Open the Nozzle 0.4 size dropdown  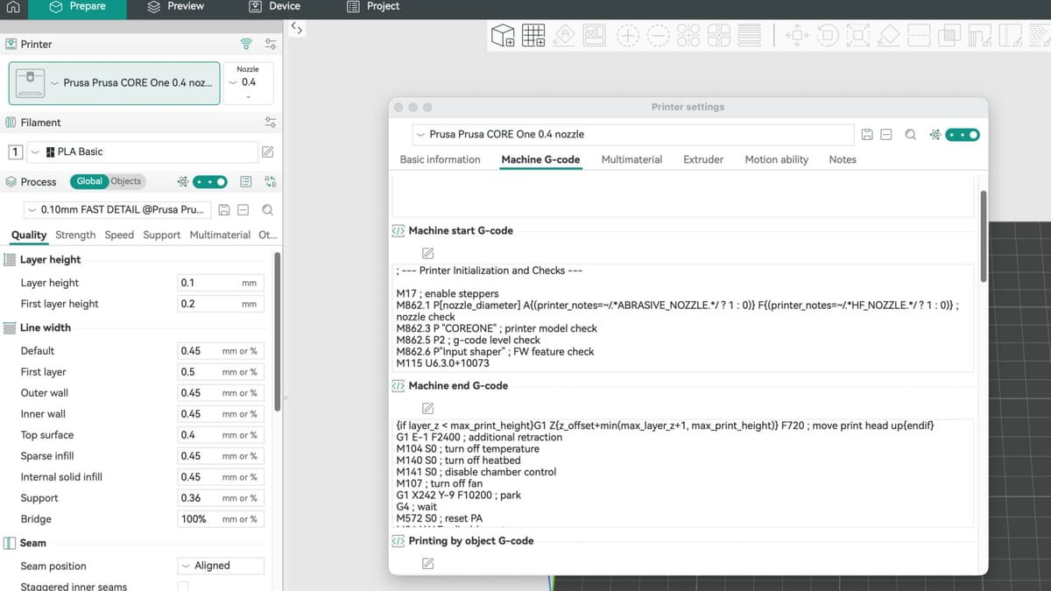pos(249,83)
